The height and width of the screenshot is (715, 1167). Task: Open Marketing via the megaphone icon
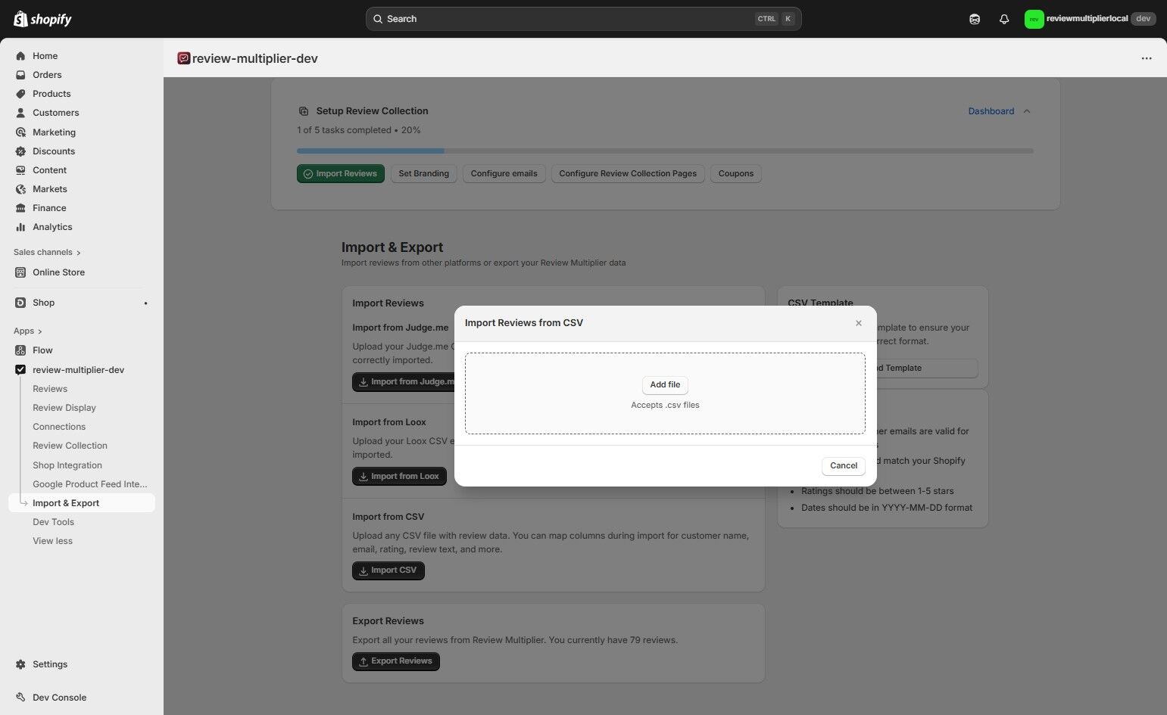point(20,132)
